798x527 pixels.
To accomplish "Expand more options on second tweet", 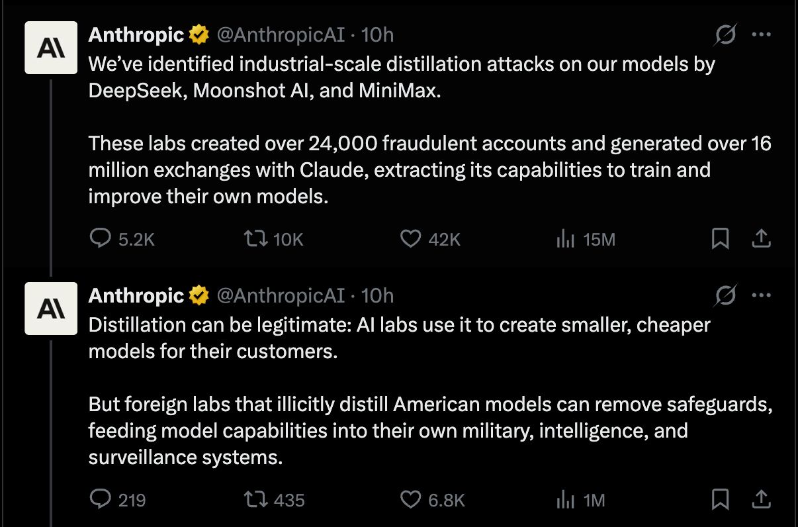I will 762,296.
